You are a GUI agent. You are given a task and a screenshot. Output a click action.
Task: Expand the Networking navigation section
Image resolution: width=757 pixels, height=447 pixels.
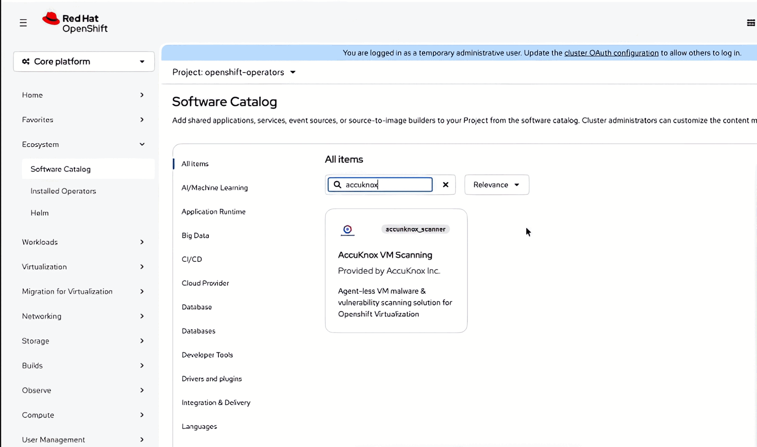point(83,316)
